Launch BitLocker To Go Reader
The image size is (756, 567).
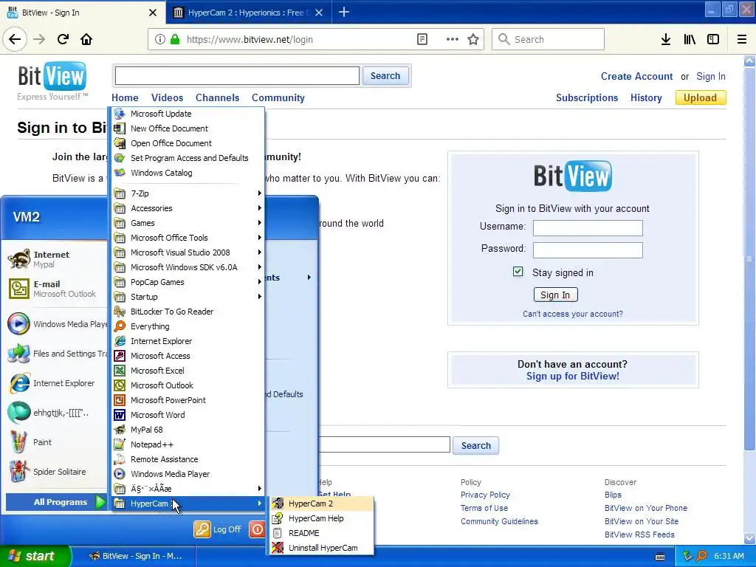[188, 312]
